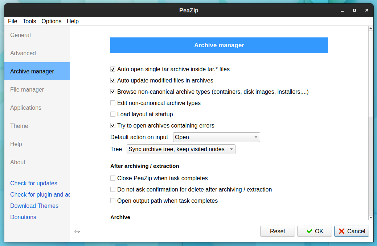
Task: Switch to the General settings section
Action: [37, 35]
